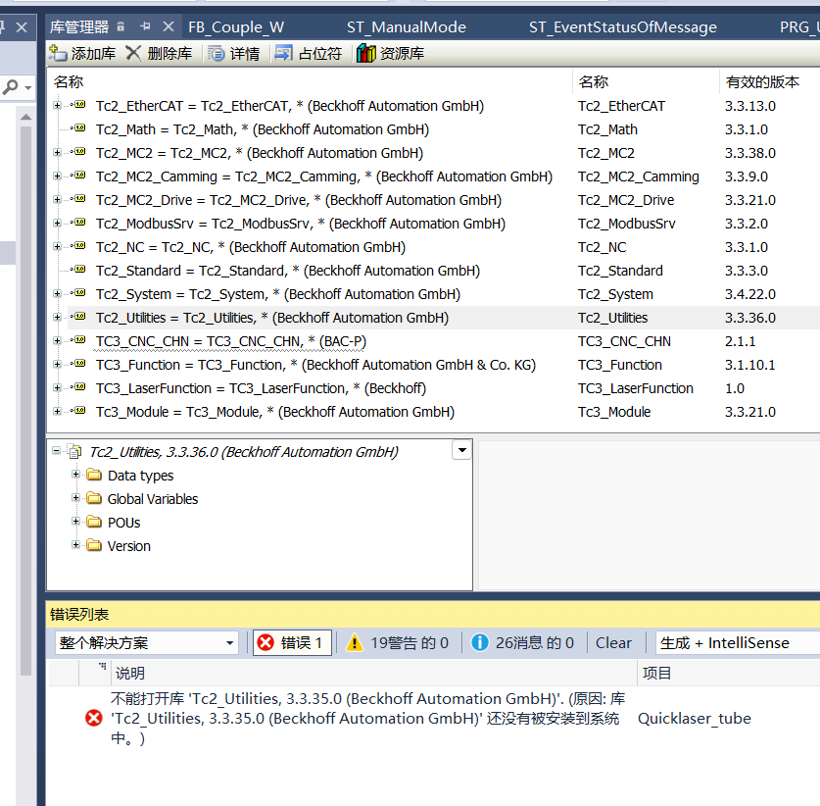The width and height of the screenshot is (820, 806).
Task: Expand the Tc3_Module library node
Action: tap(57, 412)
